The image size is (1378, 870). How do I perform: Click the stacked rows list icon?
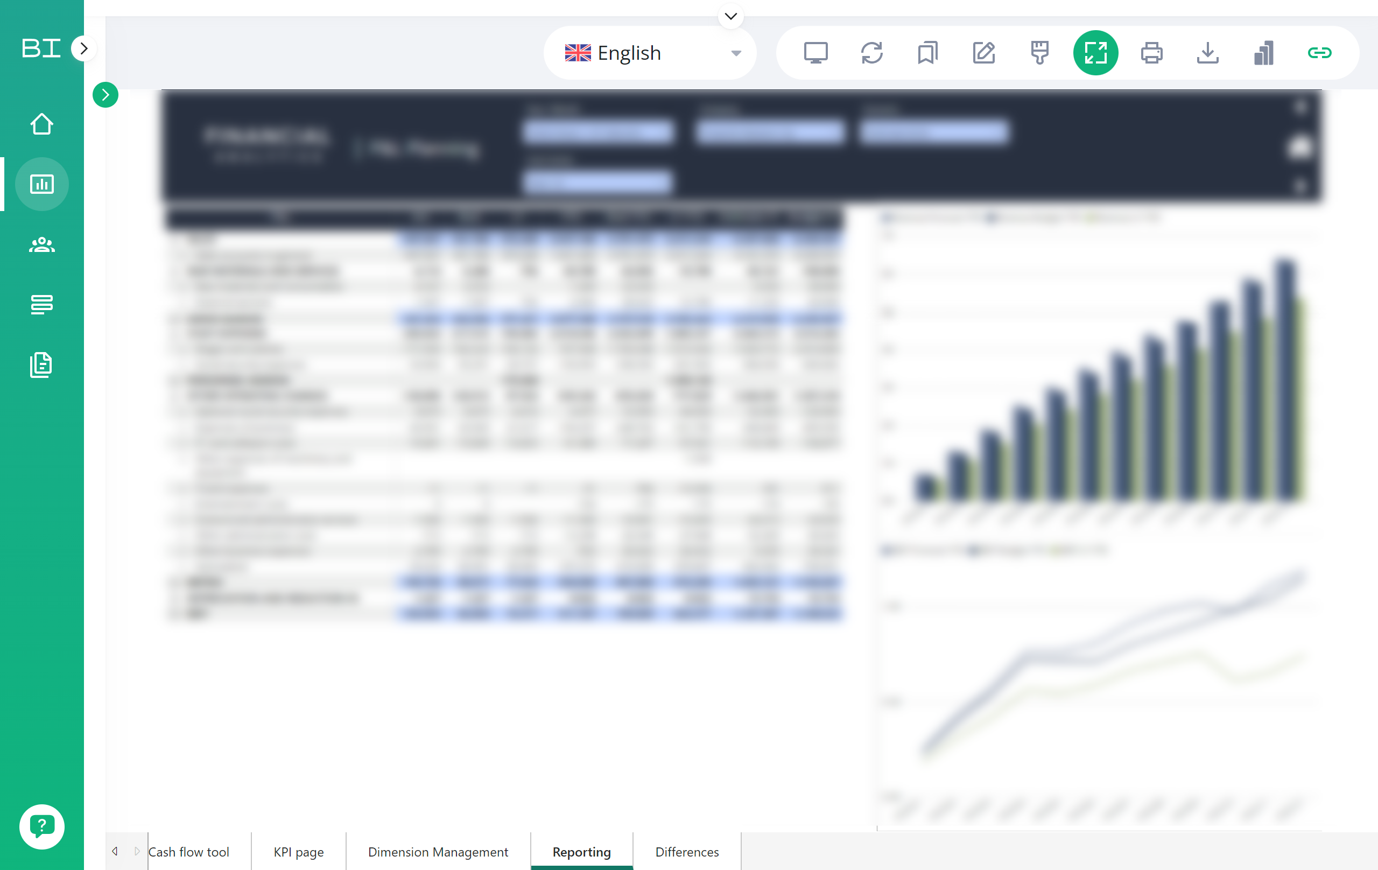tap(42, 305)
